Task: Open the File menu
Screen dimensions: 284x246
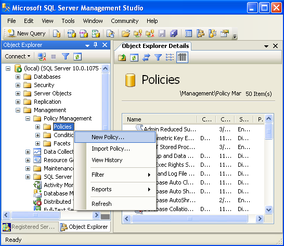Action: (11, 21)
